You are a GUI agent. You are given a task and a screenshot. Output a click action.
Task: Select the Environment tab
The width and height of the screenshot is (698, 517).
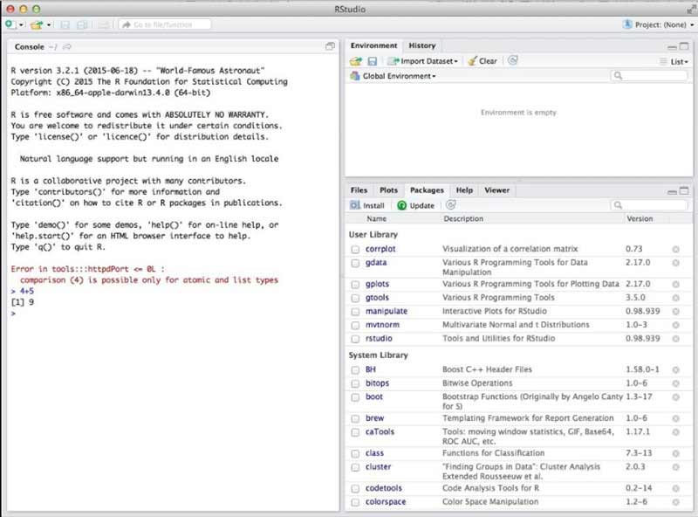pyautogui.click(x=373, y=45)
